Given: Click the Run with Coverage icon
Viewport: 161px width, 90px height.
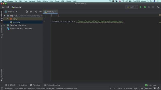Looking at the screenshot, I should 149,7.
